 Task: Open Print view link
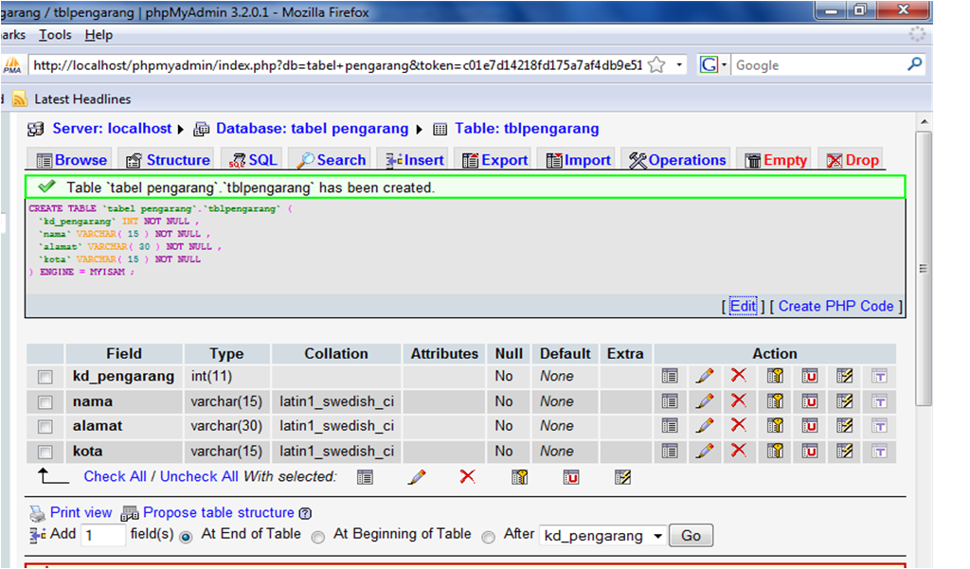(x=81, y=512)
